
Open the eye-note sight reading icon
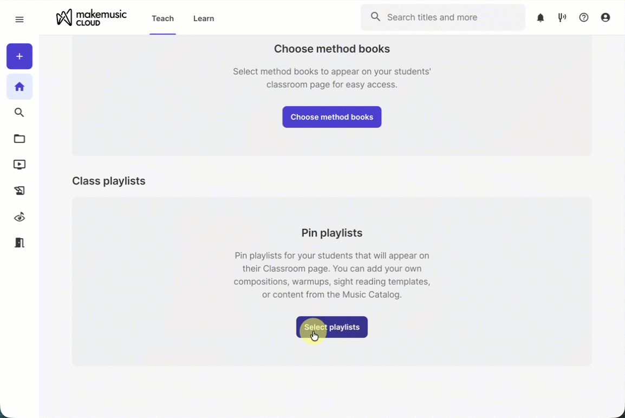[x=19, y=217]
